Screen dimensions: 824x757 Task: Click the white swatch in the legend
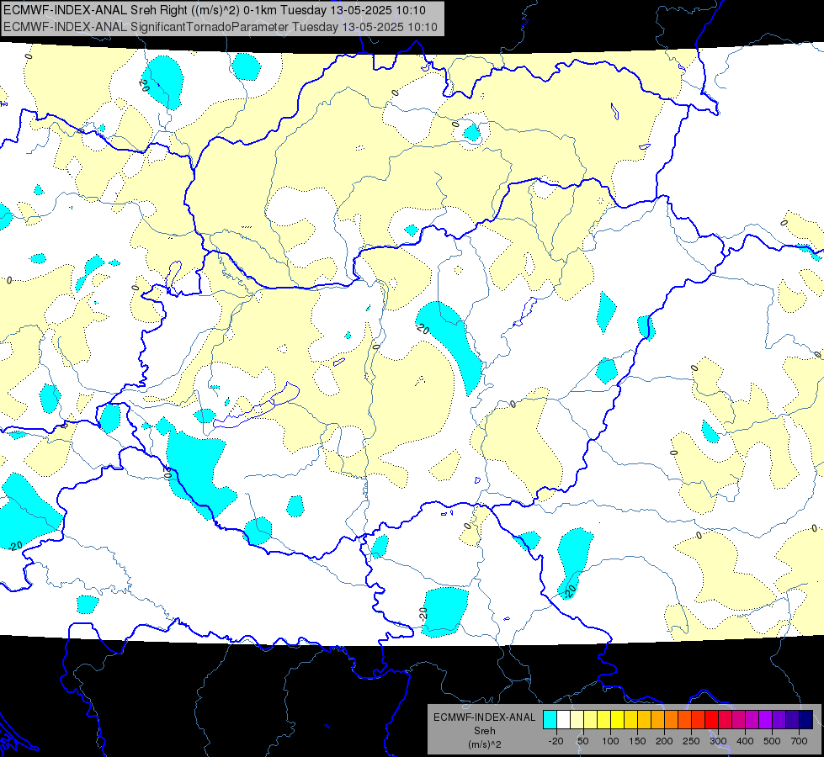563,720
